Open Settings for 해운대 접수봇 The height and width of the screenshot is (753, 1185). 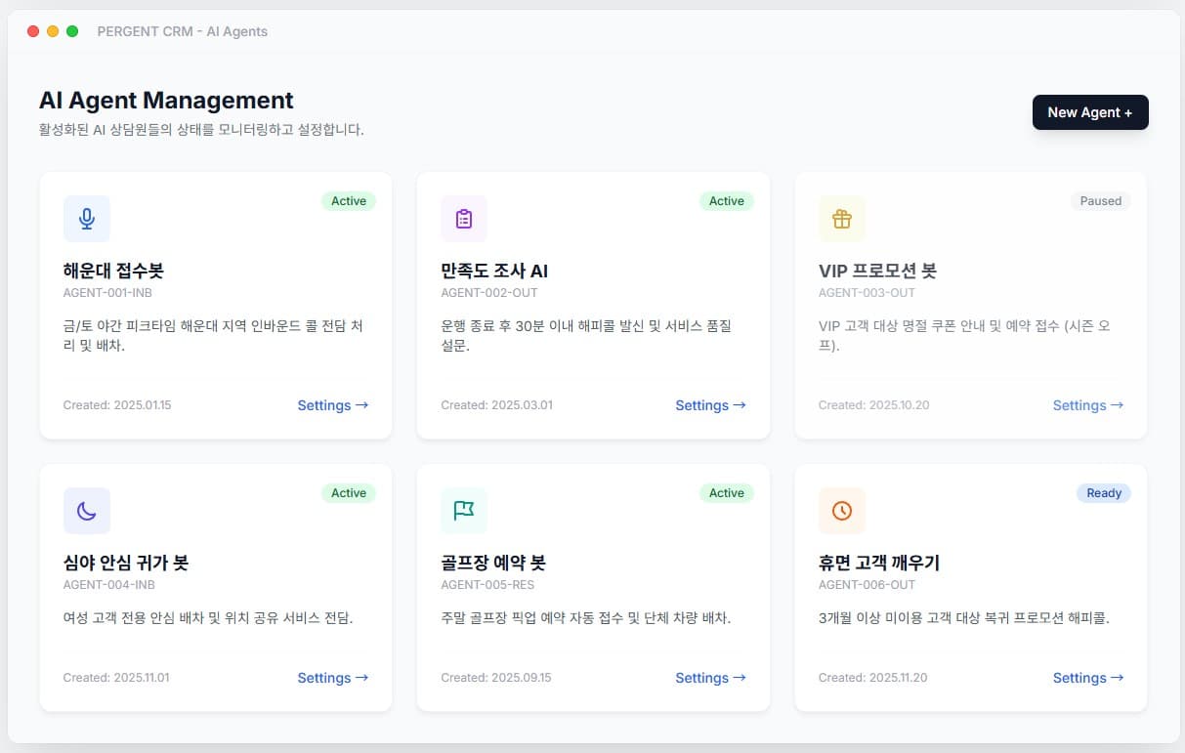(x=332, y=405)
